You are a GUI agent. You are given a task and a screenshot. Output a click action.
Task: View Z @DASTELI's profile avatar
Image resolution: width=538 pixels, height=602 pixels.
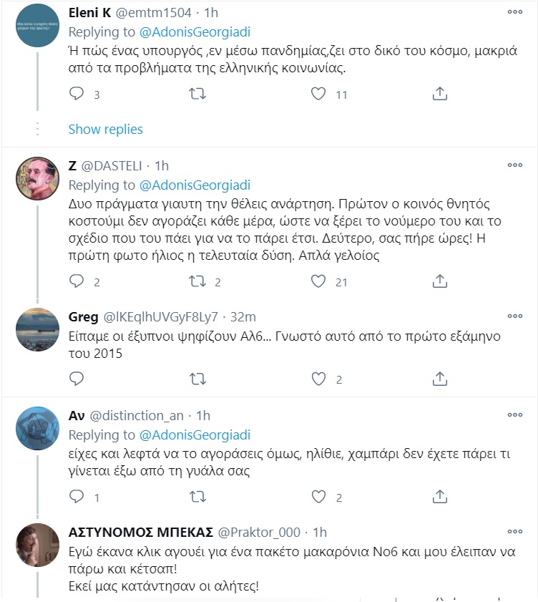37,179
